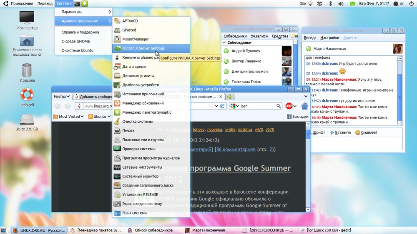The image size is (417, 234).
Task: Open О среде GNOME
Action: 83,41
